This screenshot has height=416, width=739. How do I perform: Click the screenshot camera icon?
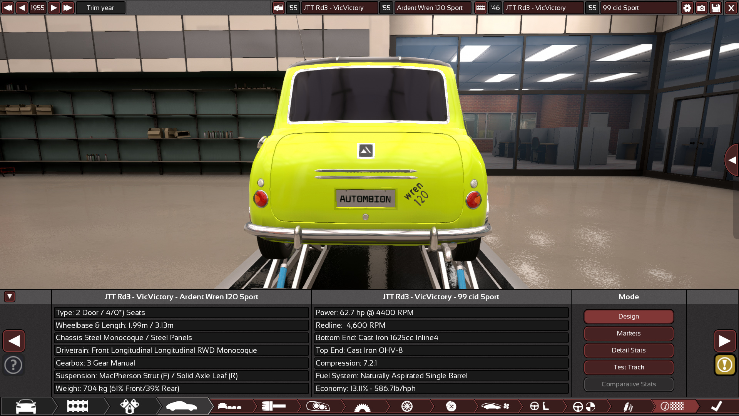pos(701,8)
